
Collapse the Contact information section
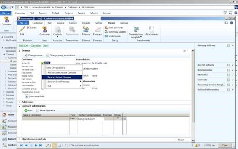coord(20,106)
